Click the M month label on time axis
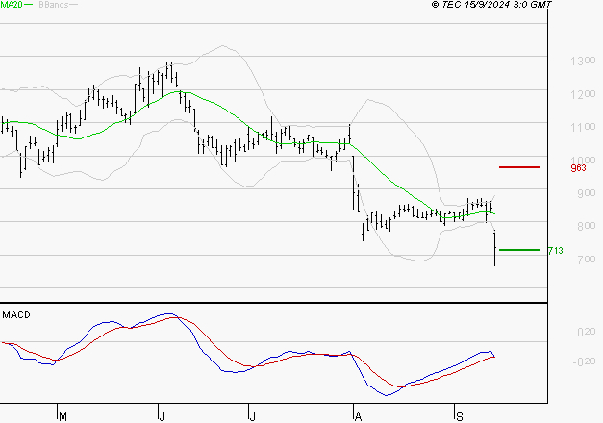Image resolution: width=603 pixels, height=423 pixels. (x=63, y=417)
